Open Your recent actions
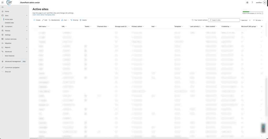This screenshot has width=268, height=139. [200, 20]
